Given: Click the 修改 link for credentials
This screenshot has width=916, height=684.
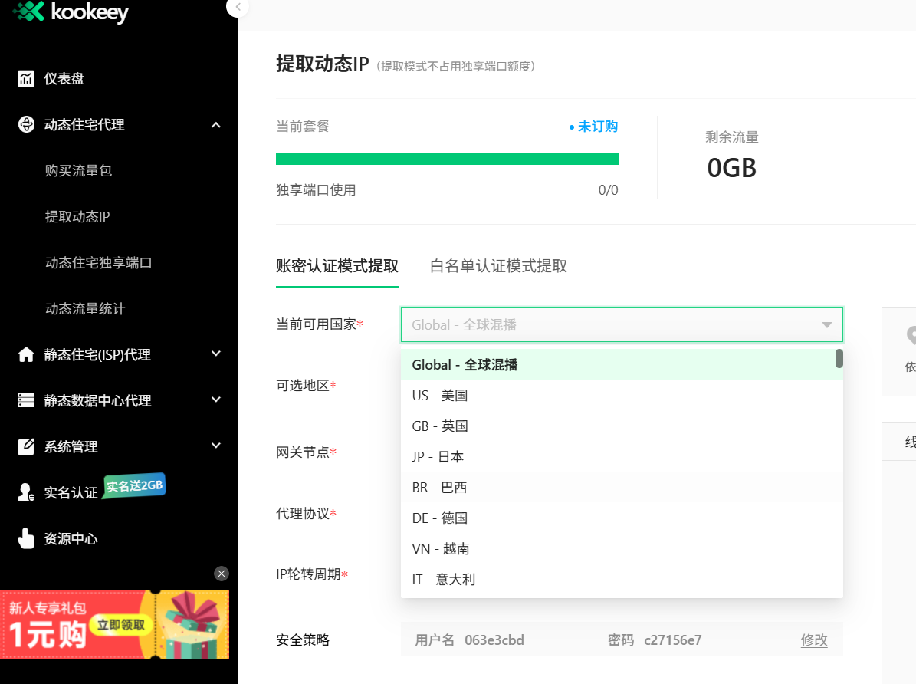Looking at the screenshot, I should click(814, 640).
